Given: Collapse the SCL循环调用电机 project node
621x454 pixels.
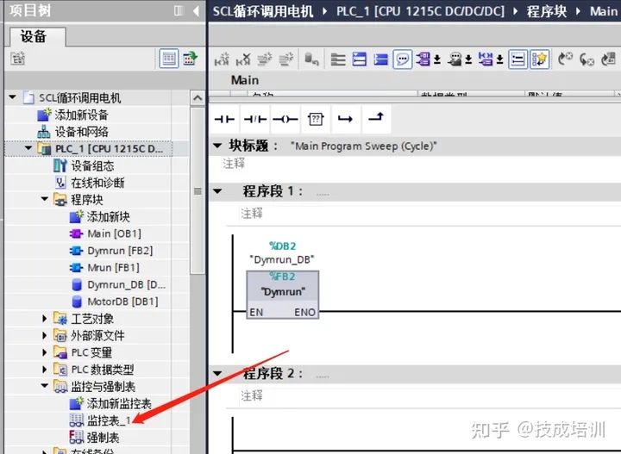Looking at the screenshot, I should (13, 96).
